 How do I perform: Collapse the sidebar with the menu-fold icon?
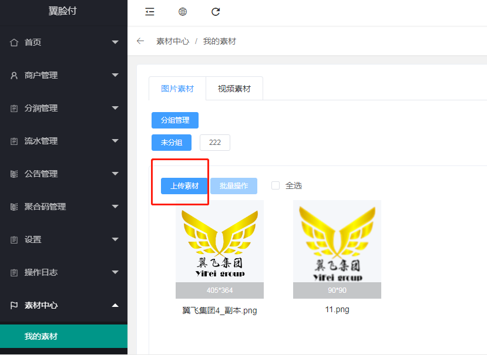point(150,12)
